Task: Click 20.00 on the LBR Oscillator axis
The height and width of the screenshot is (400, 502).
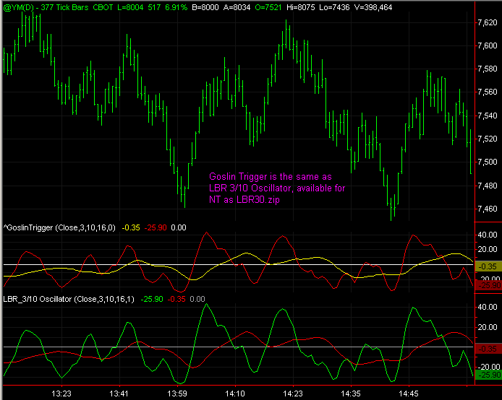Action: pyautogui.click(x=488, y=328)
